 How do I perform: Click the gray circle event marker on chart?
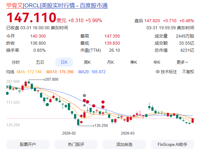click(84, 95)
